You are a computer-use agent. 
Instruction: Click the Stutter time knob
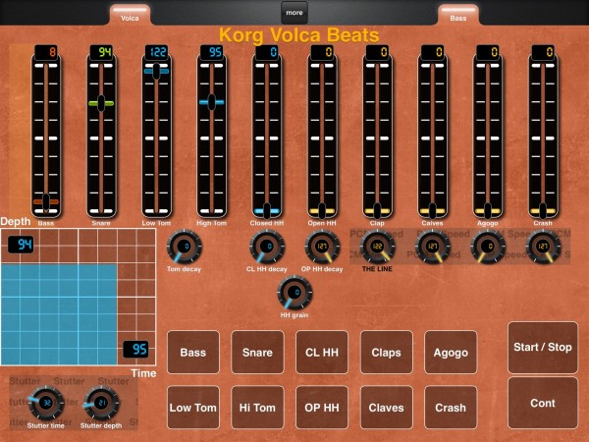point(46,404)
